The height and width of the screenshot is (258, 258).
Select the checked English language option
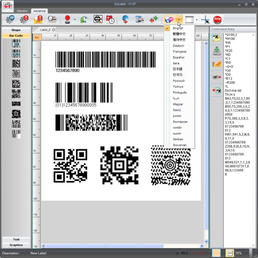pyautogui.click(x=178, y=28)
